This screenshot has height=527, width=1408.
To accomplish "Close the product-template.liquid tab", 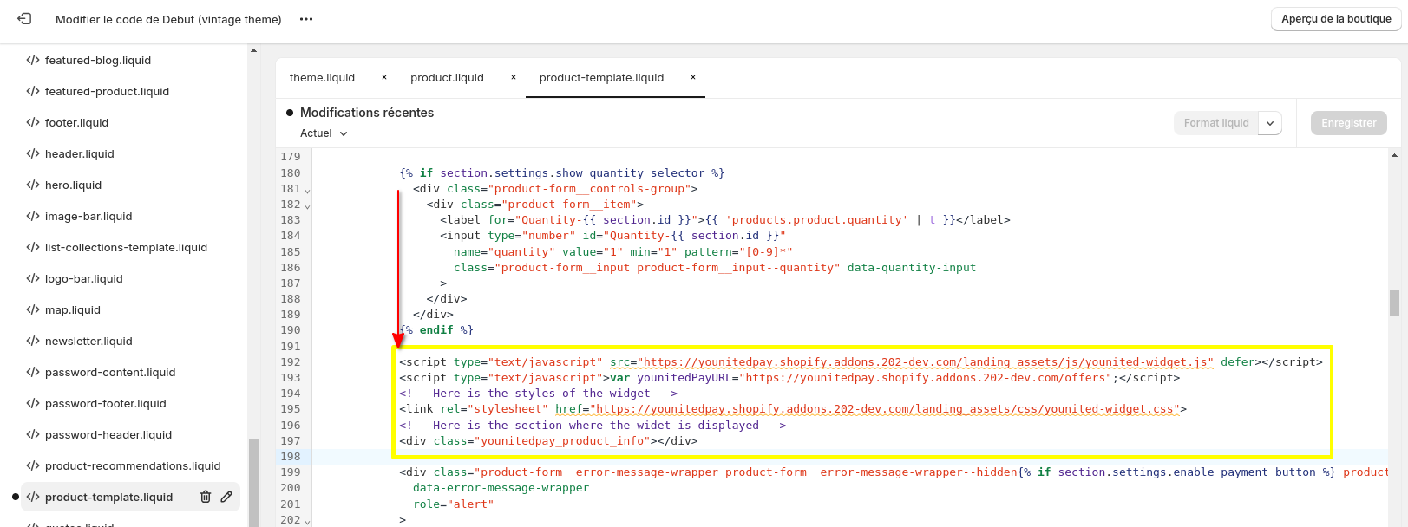I will click(x=693, y=77).
